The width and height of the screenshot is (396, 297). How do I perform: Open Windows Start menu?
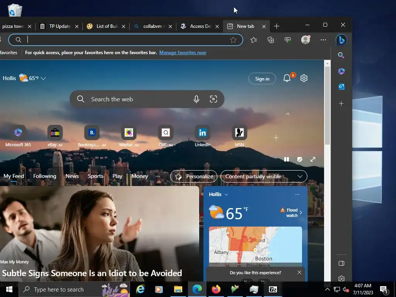click(x=9, y=289)
